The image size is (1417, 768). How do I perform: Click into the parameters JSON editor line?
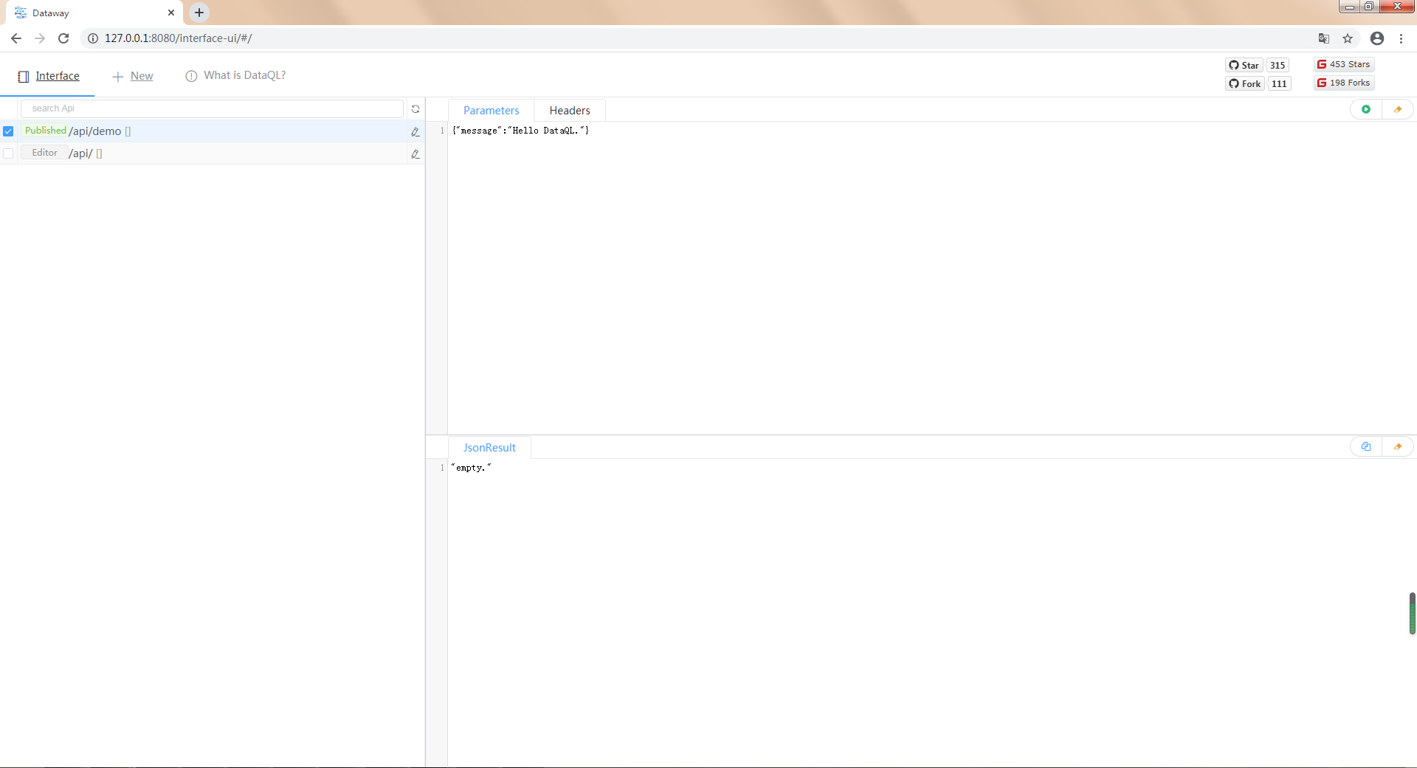point(520,131)
